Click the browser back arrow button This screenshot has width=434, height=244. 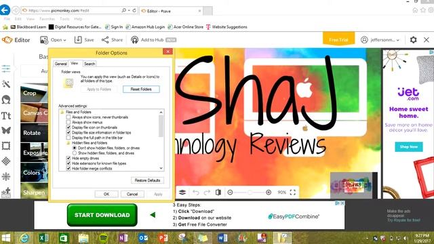coord(5,10)
